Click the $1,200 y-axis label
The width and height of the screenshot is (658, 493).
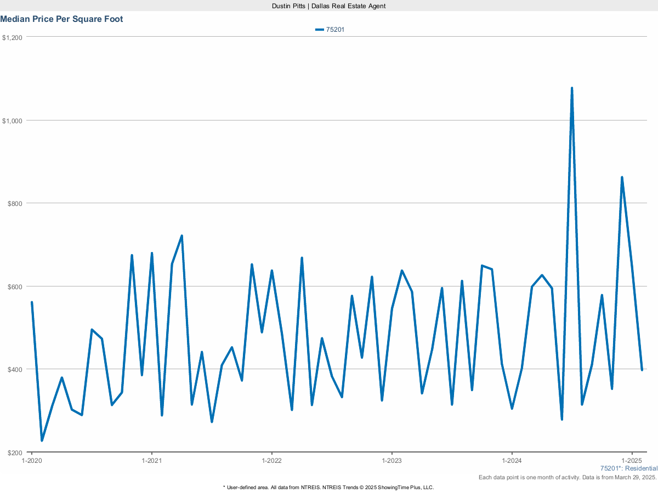pyautogui.click(x=12, y=37)
